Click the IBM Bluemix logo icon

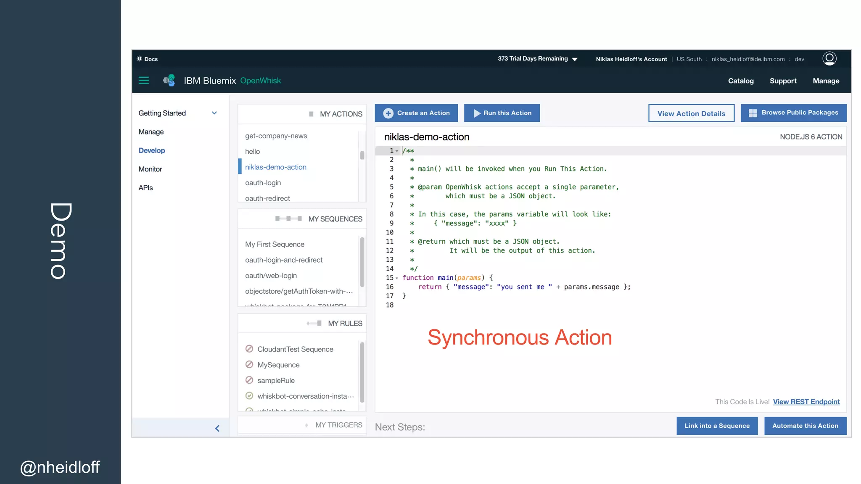(169, 80)
